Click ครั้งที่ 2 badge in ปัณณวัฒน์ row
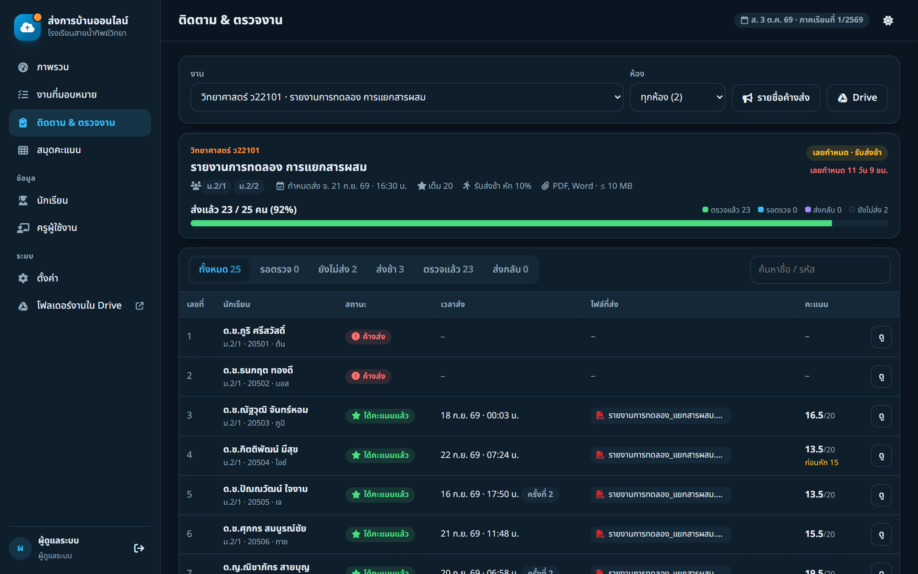Image resolution: width=918 pixels, height=574 pixels. click(x=540, y=494)
